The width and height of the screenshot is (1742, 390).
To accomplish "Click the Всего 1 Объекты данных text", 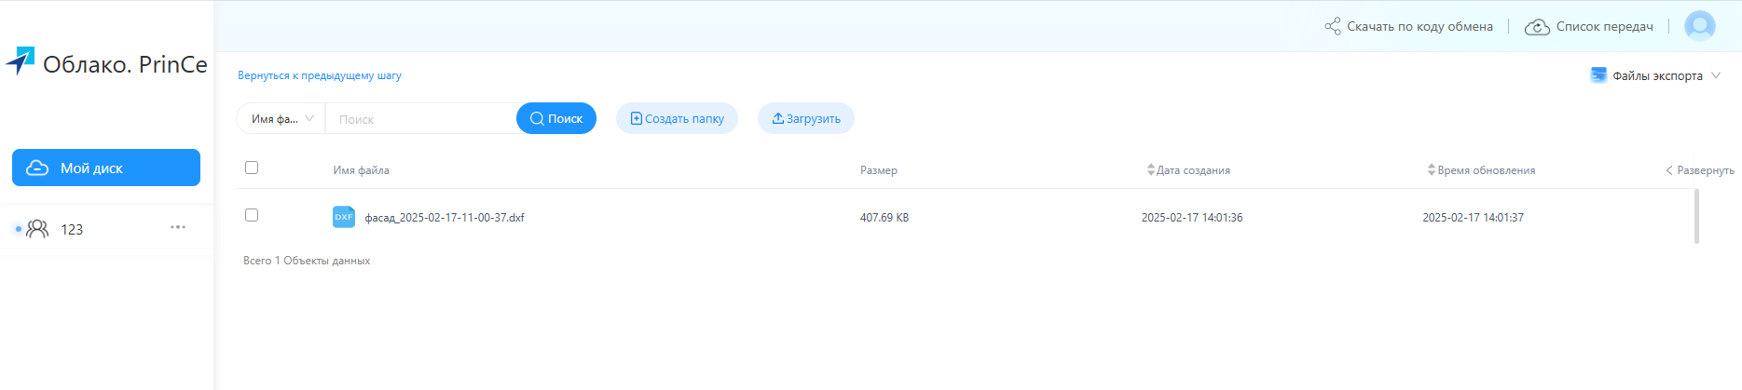I will click(307, 261).
